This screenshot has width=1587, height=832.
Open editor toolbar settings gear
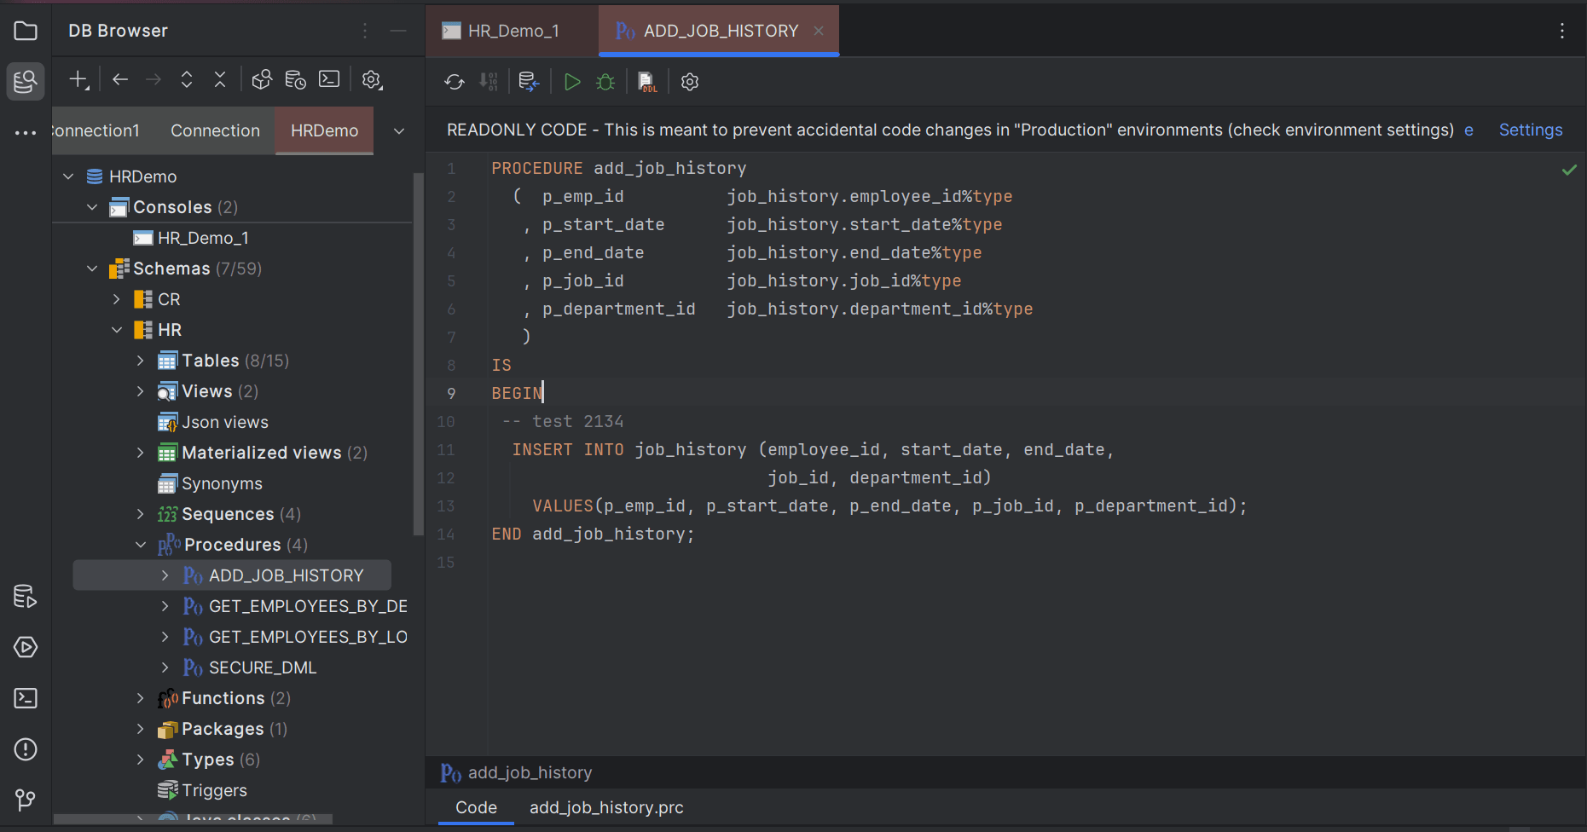[690, 82]
